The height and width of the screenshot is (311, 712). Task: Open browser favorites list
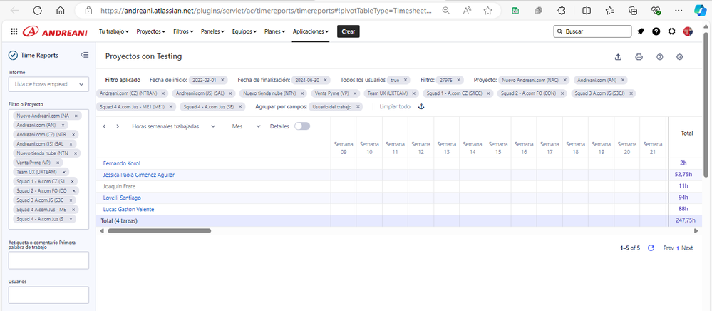click(610, 11)
